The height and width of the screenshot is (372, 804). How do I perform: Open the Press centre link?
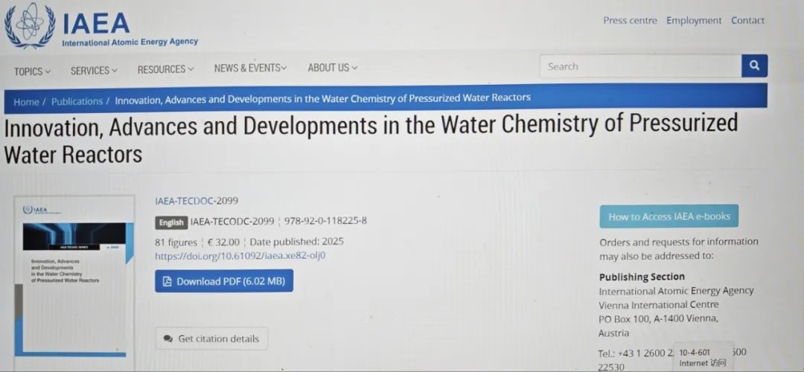(x=630, y=21)
